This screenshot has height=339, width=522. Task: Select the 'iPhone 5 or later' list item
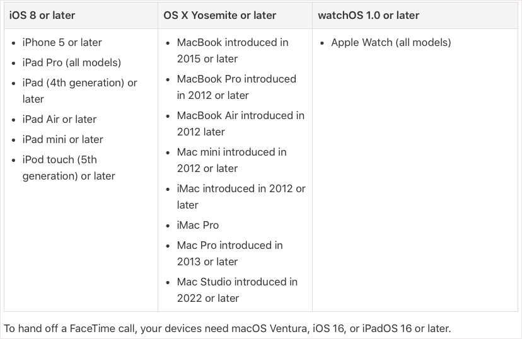click(x=62, y=43)
